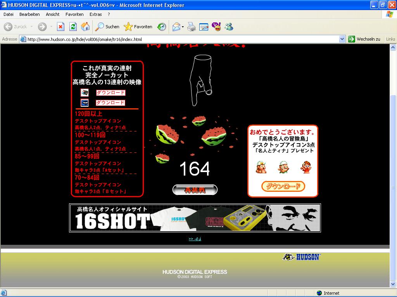Image resolution: width=397 pixels, height=297 pixels.
Task: Click the Zurück back arrow icon
Action: pos(8,27)
